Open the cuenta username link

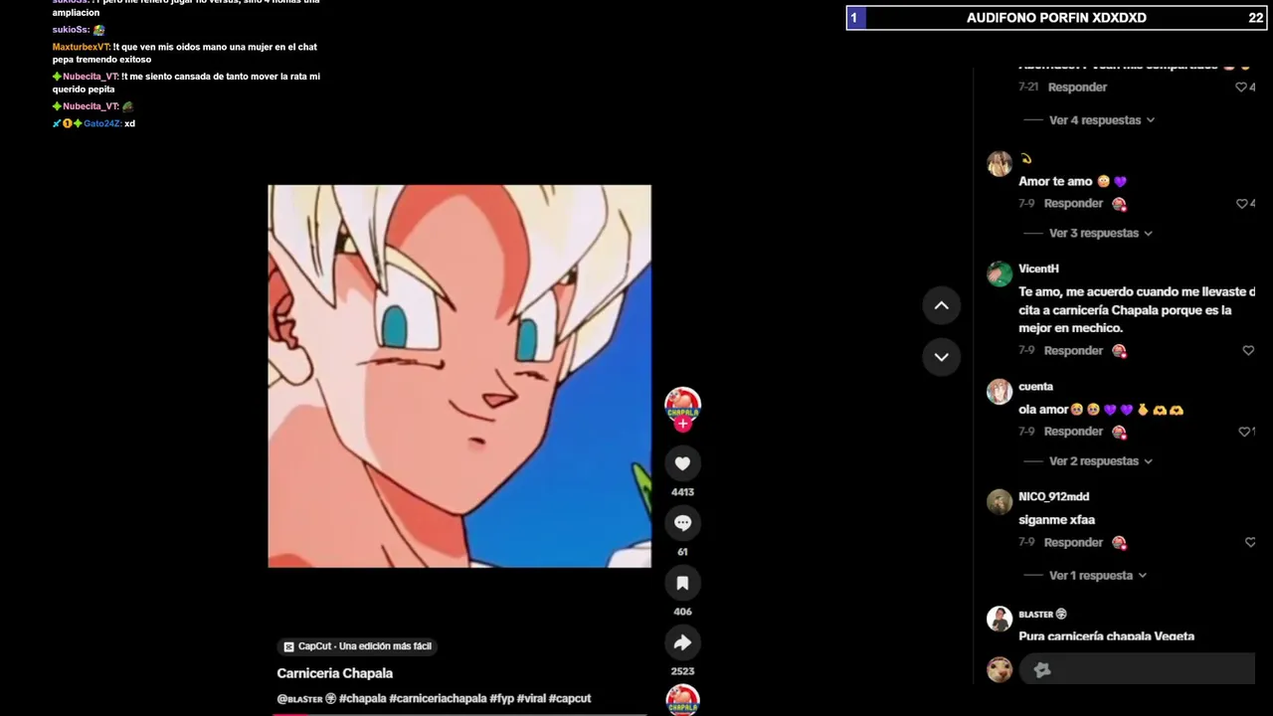(x=1035, y=387)
